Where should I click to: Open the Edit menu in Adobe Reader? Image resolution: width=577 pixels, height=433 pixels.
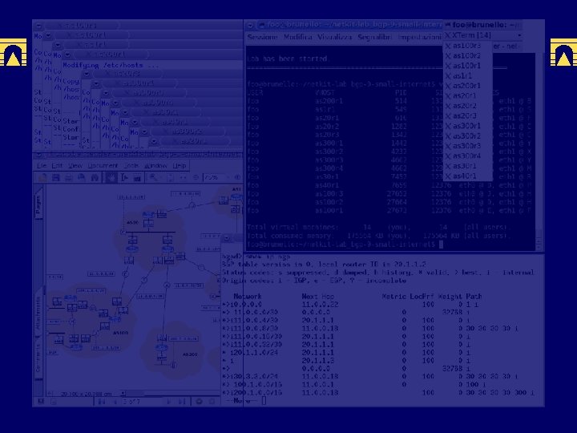57,166
